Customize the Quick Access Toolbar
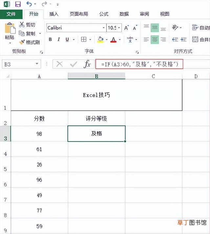Screen dimensions: 210x234 pos(57,5)
